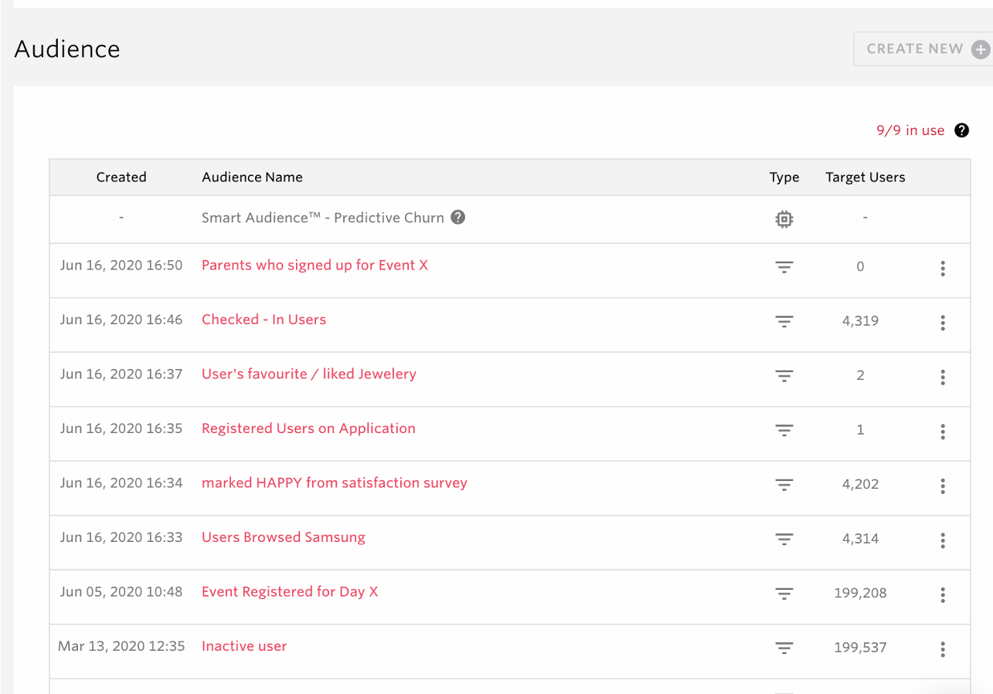Click target users value 4,314
Screen dimensions: 993x694
pyautogui.click(x=860, y=539)
